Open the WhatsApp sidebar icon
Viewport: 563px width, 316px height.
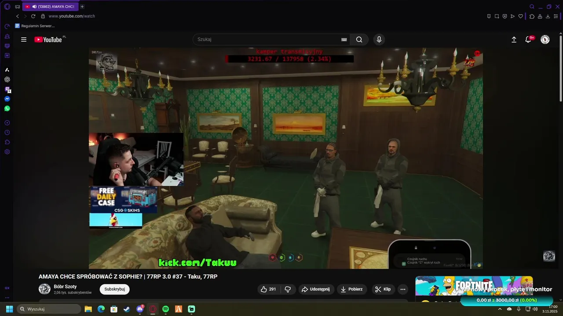(x=7, y=108)
